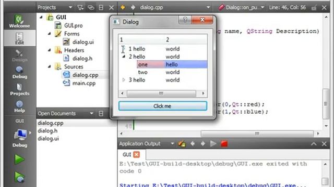Open the Projects view dropdown

70,8
